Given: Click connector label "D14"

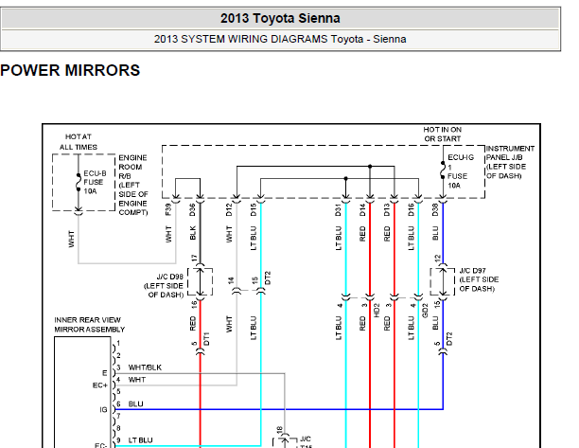Looking at the screenshot, I should tap(362, 209).
